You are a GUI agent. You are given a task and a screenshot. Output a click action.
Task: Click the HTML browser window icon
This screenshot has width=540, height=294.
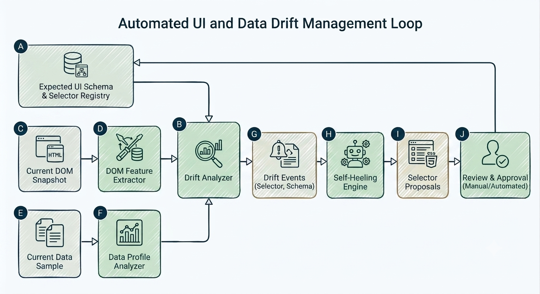point(50,148)
